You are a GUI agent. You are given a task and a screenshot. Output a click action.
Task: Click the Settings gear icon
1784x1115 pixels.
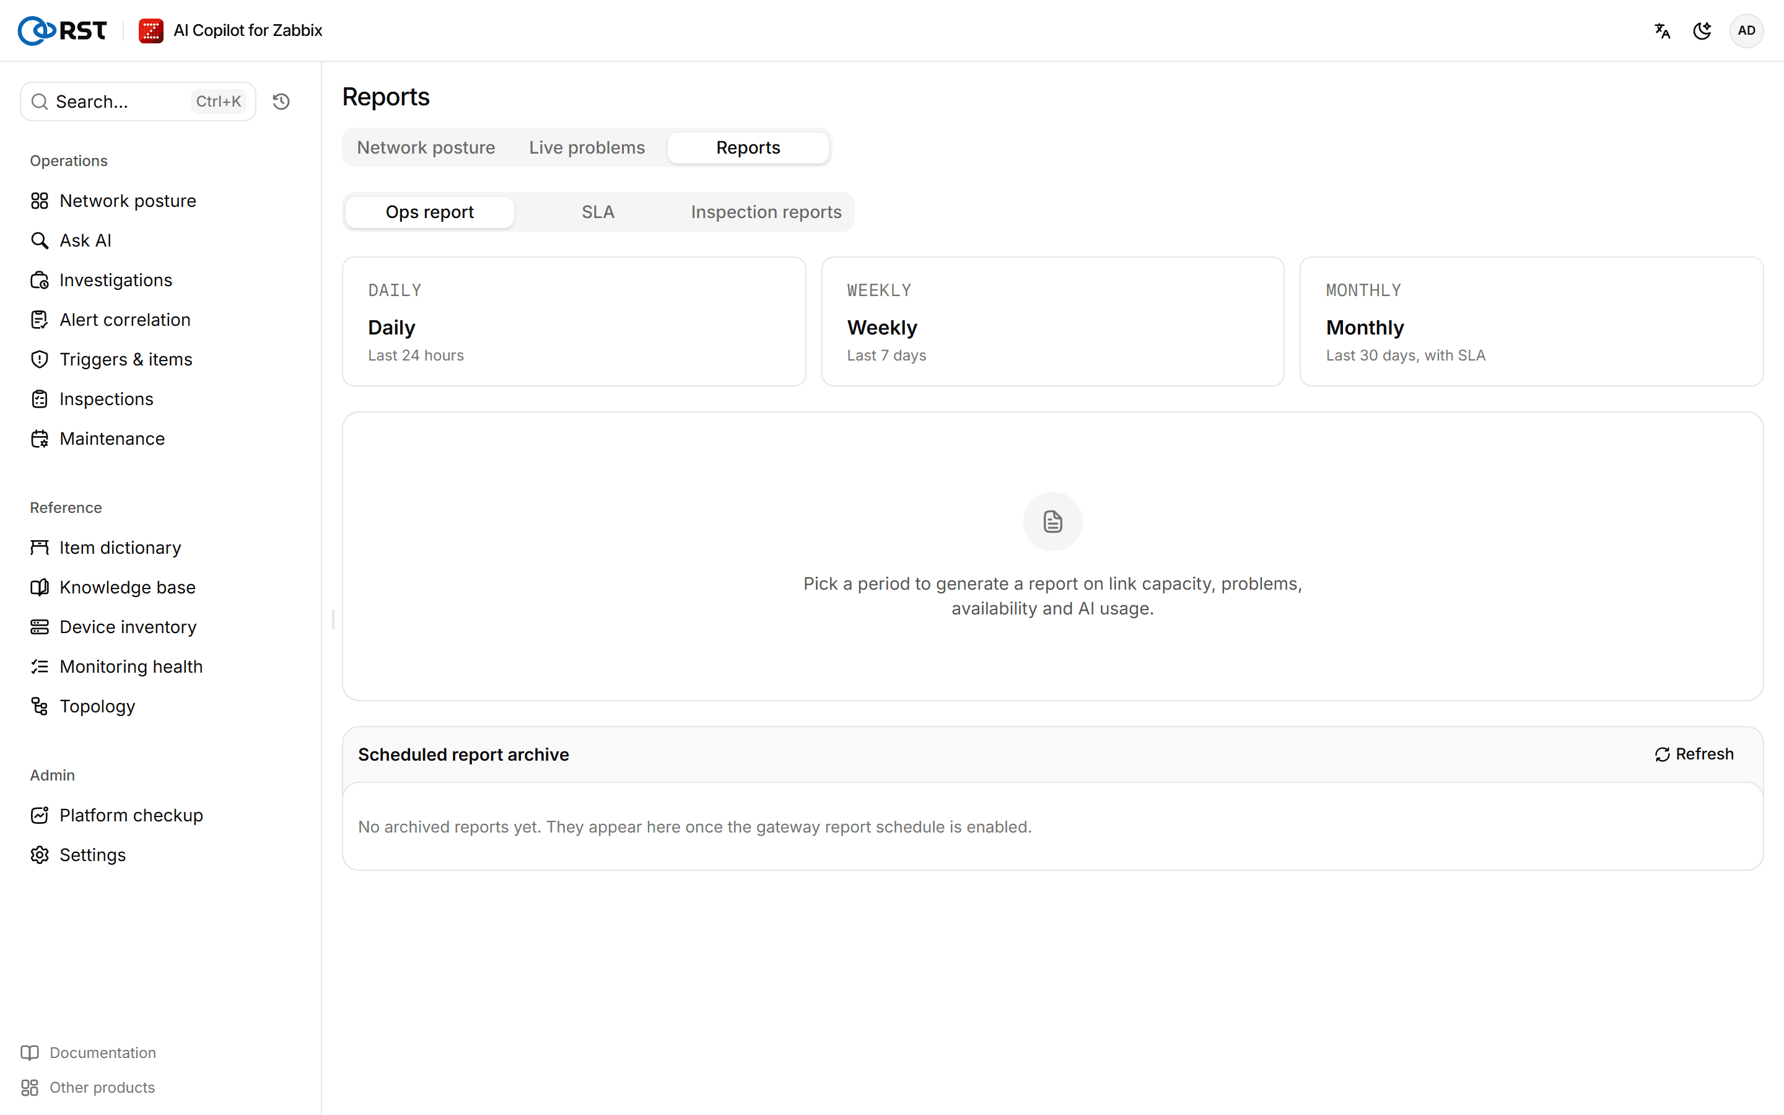(40, 855)
